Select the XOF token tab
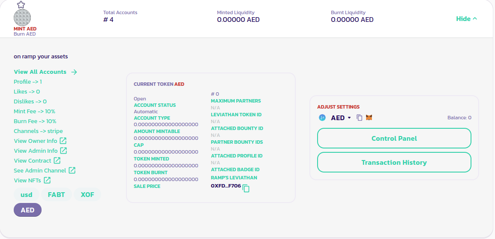 [87, 194]
